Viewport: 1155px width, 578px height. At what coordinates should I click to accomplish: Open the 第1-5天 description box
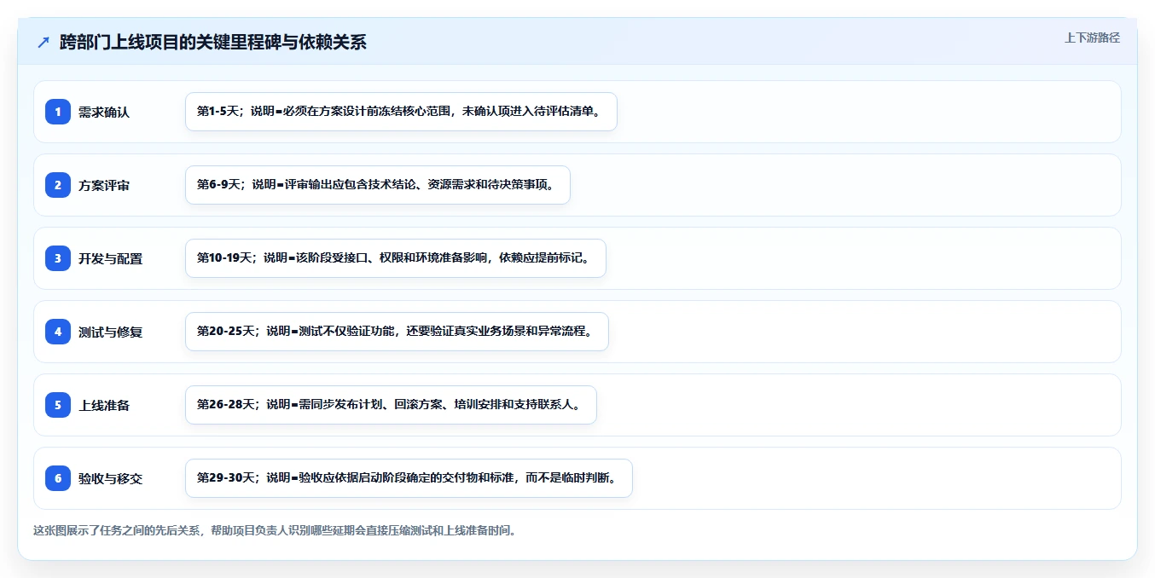[x=401, y=112]
